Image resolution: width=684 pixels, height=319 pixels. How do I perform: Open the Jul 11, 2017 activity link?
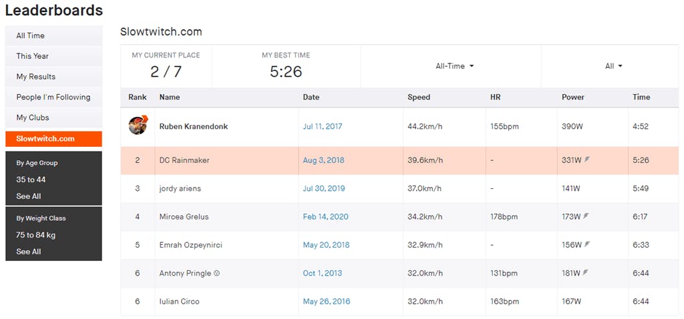point(323,126)
